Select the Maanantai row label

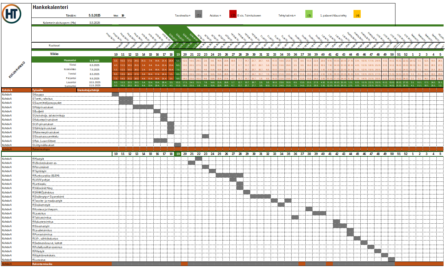click(69, 60)
